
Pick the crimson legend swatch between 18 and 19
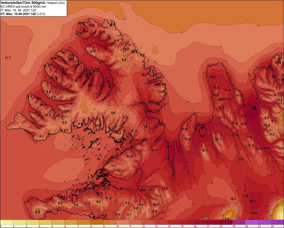[226, 222]
